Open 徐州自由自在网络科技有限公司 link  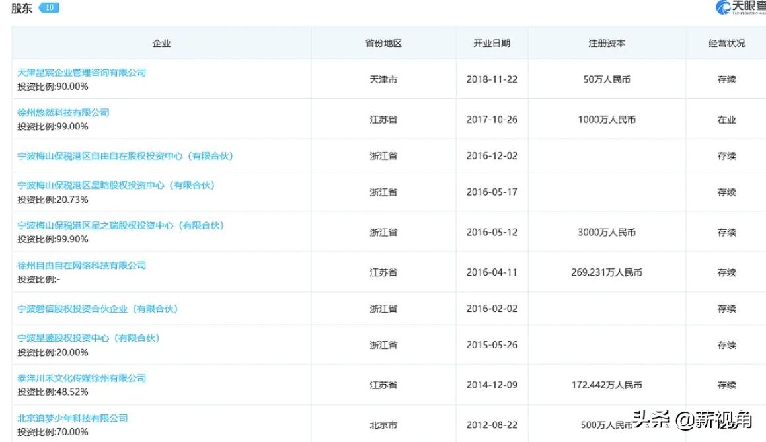[81, 266]
